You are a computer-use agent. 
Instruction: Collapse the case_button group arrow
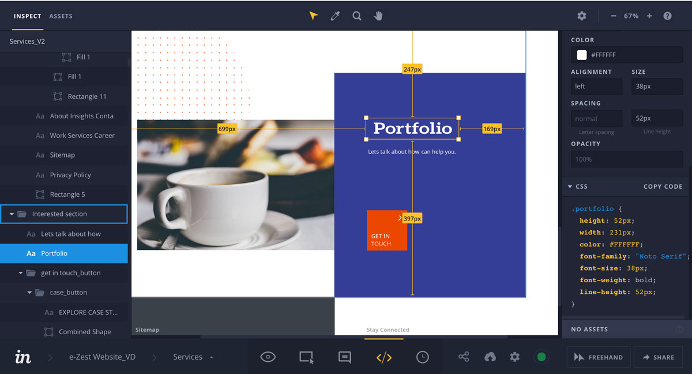click(x=30, y=293)
